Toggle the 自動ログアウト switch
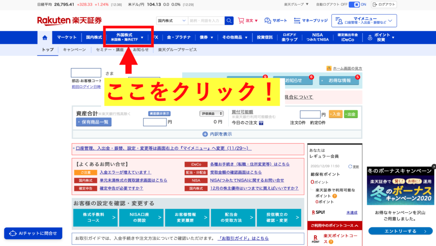This screenshot has height=246, width=436. (354, 4)
